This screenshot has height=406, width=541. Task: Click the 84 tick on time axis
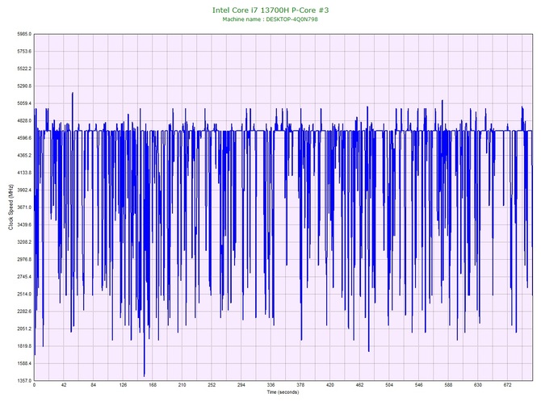coord(94,385)
